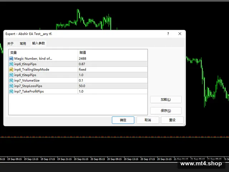Save parameters with 保存(S)
The height and width of the screenshot is (172, 229).
tap(166, 111)
